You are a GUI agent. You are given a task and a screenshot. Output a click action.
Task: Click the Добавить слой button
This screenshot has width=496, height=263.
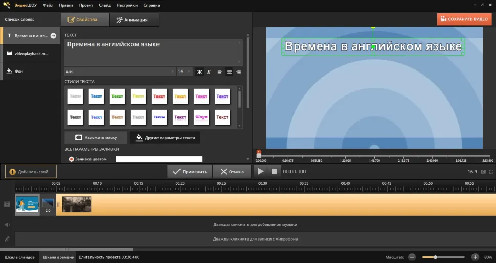point(31,171)
